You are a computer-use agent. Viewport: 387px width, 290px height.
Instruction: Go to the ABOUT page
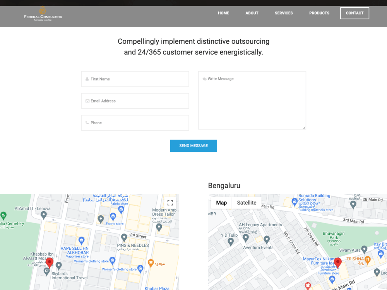point(252,13)
